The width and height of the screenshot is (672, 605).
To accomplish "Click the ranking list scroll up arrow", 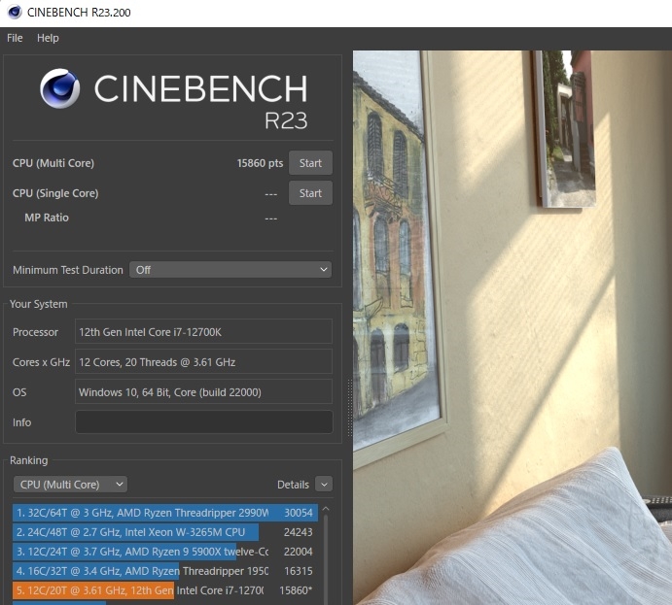I will coord(326,509).
